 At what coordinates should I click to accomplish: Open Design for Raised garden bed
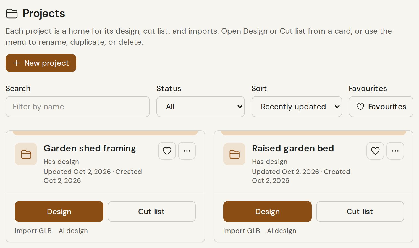pyautogui.click(x=268, y=212)
